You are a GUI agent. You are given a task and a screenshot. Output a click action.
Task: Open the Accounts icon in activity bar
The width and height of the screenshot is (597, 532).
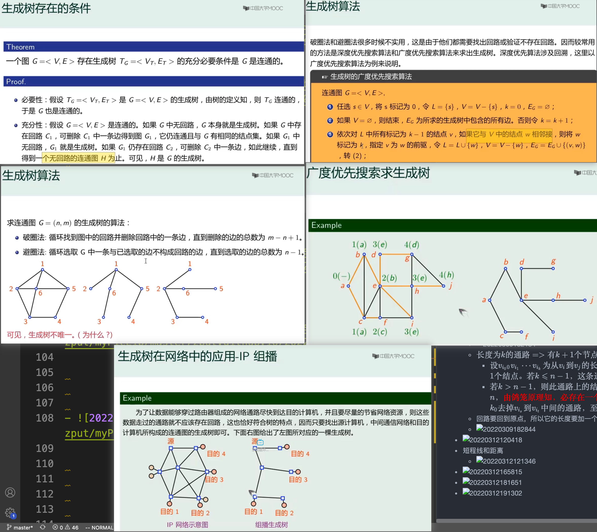click(x=10, y=492)
